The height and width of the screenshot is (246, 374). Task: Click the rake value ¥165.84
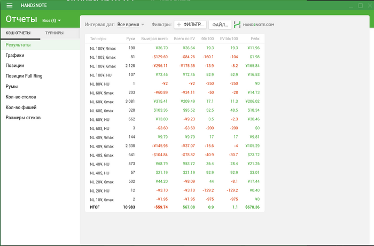(252, 66)
